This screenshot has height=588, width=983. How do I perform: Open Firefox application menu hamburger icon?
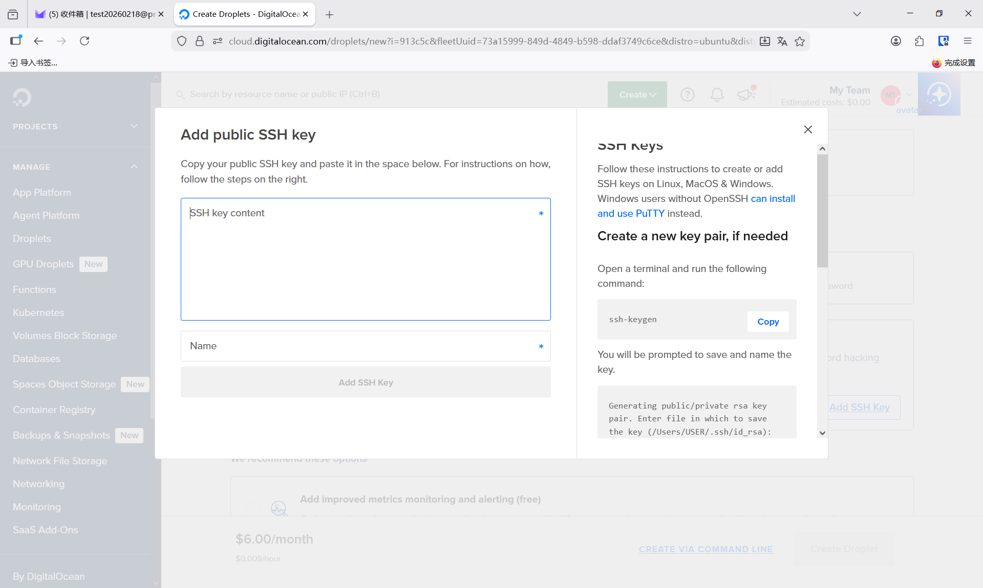pyautogui.click(x=967, y=41)
